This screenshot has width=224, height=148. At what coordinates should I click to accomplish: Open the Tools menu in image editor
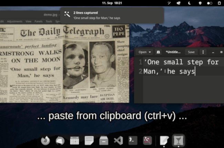pyautogui.click(x=49, y=21)
